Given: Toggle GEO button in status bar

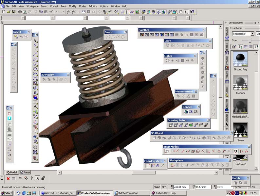Looking at the screenshot, I should (x=164, y=187).
